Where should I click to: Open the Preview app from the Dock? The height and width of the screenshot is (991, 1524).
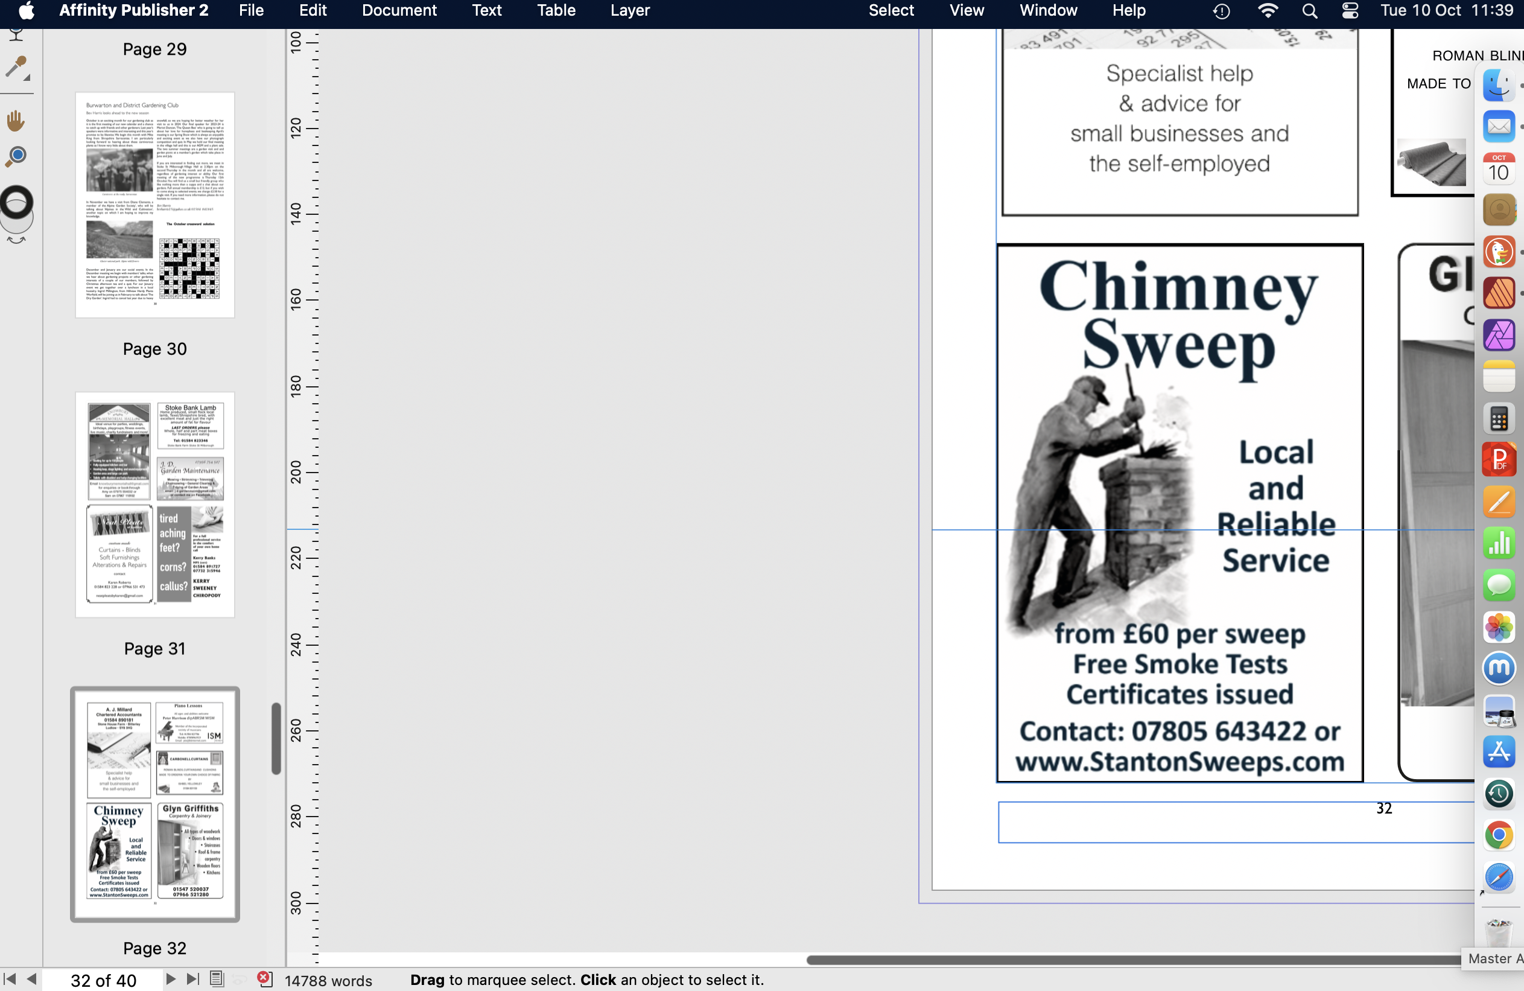pos(1499,710)
